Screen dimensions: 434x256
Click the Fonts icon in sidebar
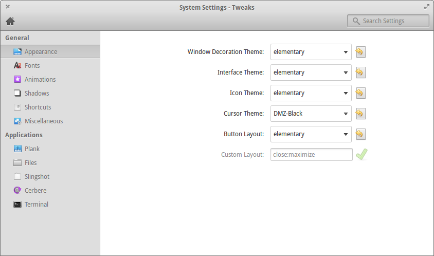pyautogui.click(x=17, y=65)
